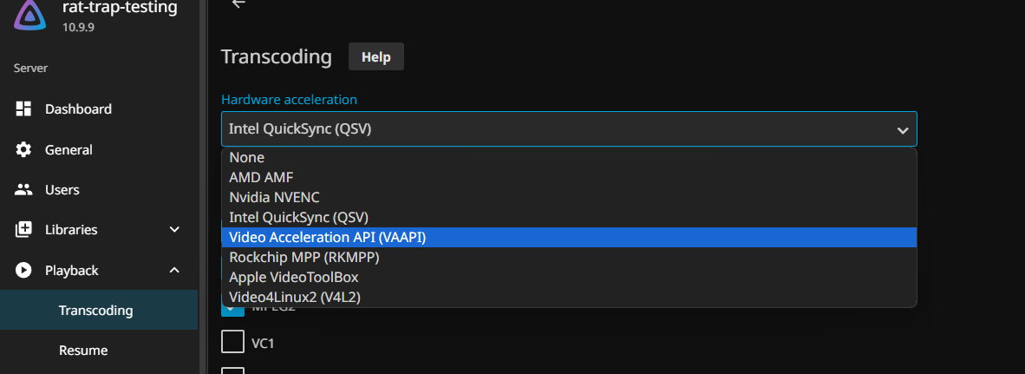Select Video Acceleration API (VAAPI) option

(x=328, y=237)
